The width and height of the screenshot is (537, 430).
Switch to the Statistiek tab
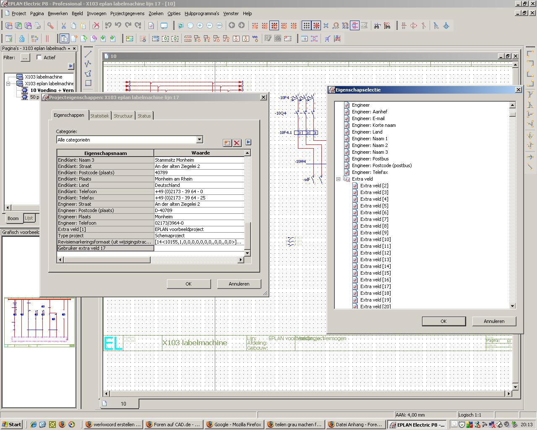99,116
